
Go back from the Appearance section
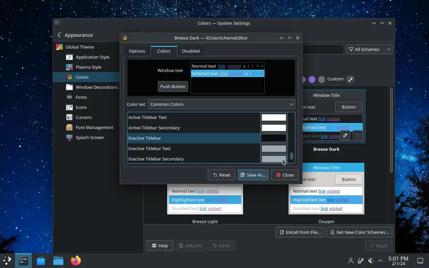pos(59,35)
